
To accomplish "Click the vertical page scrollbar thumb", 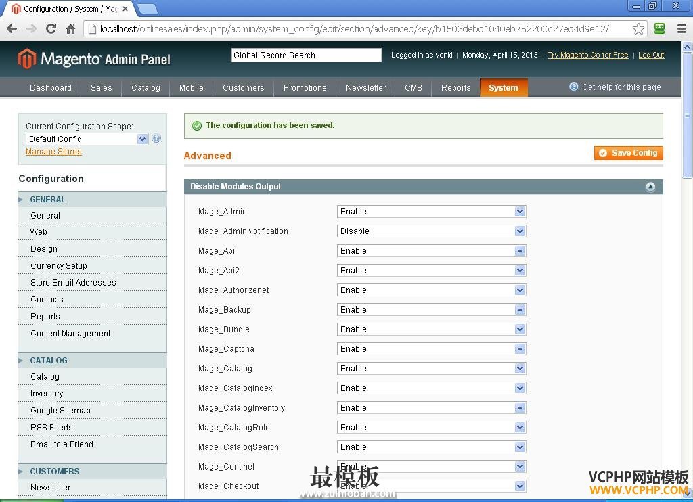I will click(x=688, y=115).
